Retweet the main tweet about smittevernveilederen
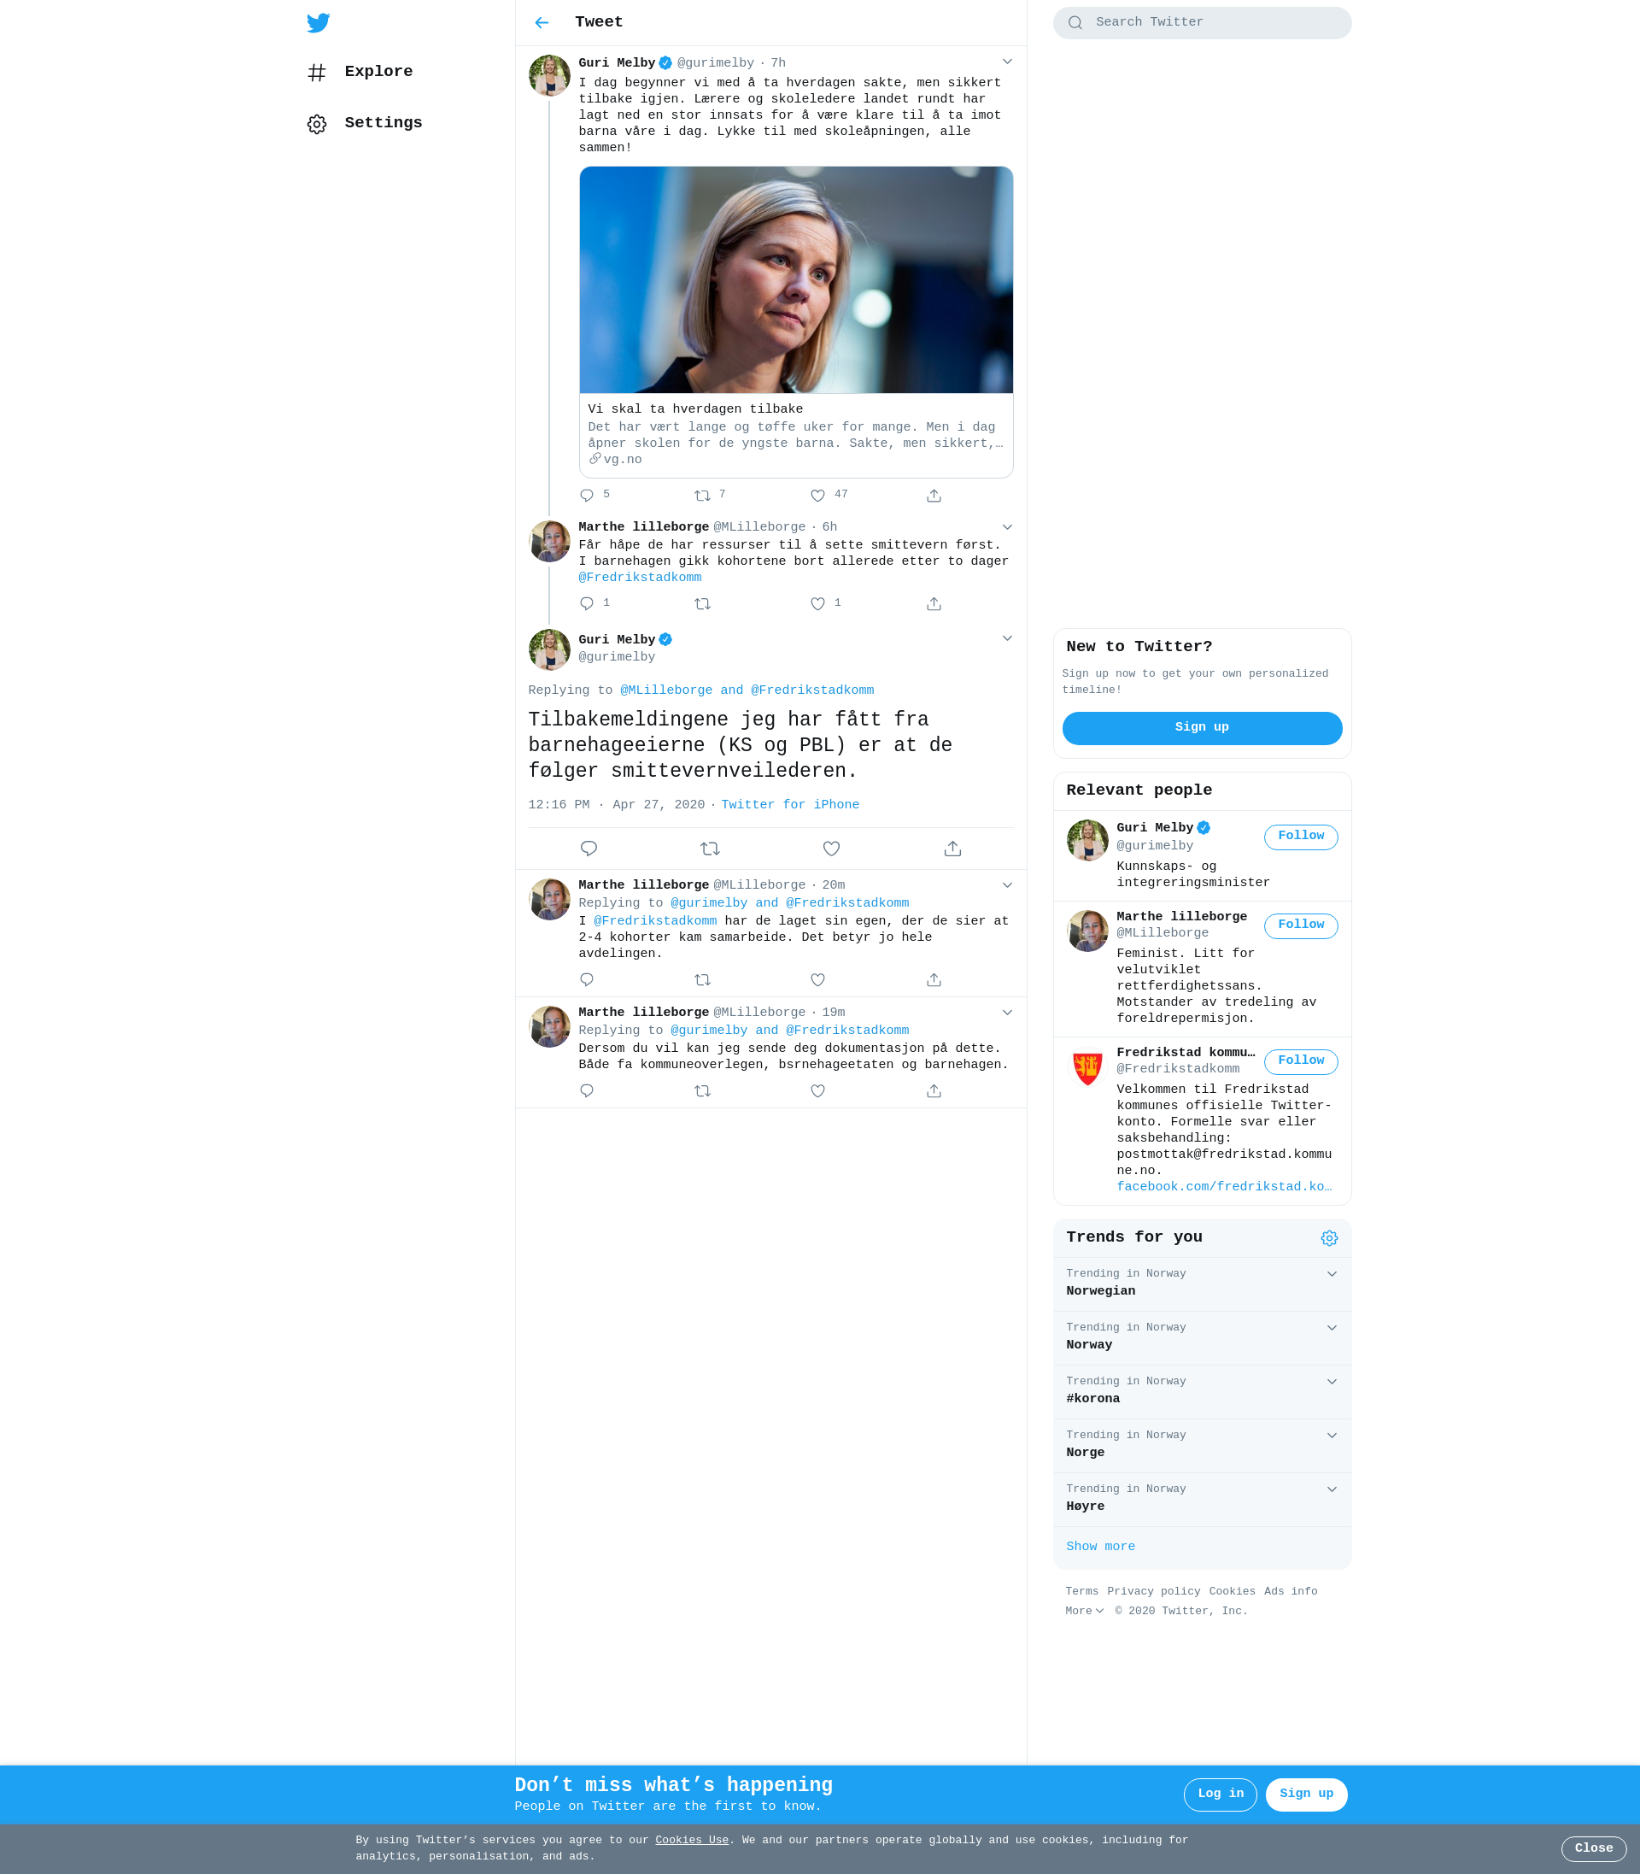The height and width of the screenshot is (1874, 1640). [x=710, y=849]
